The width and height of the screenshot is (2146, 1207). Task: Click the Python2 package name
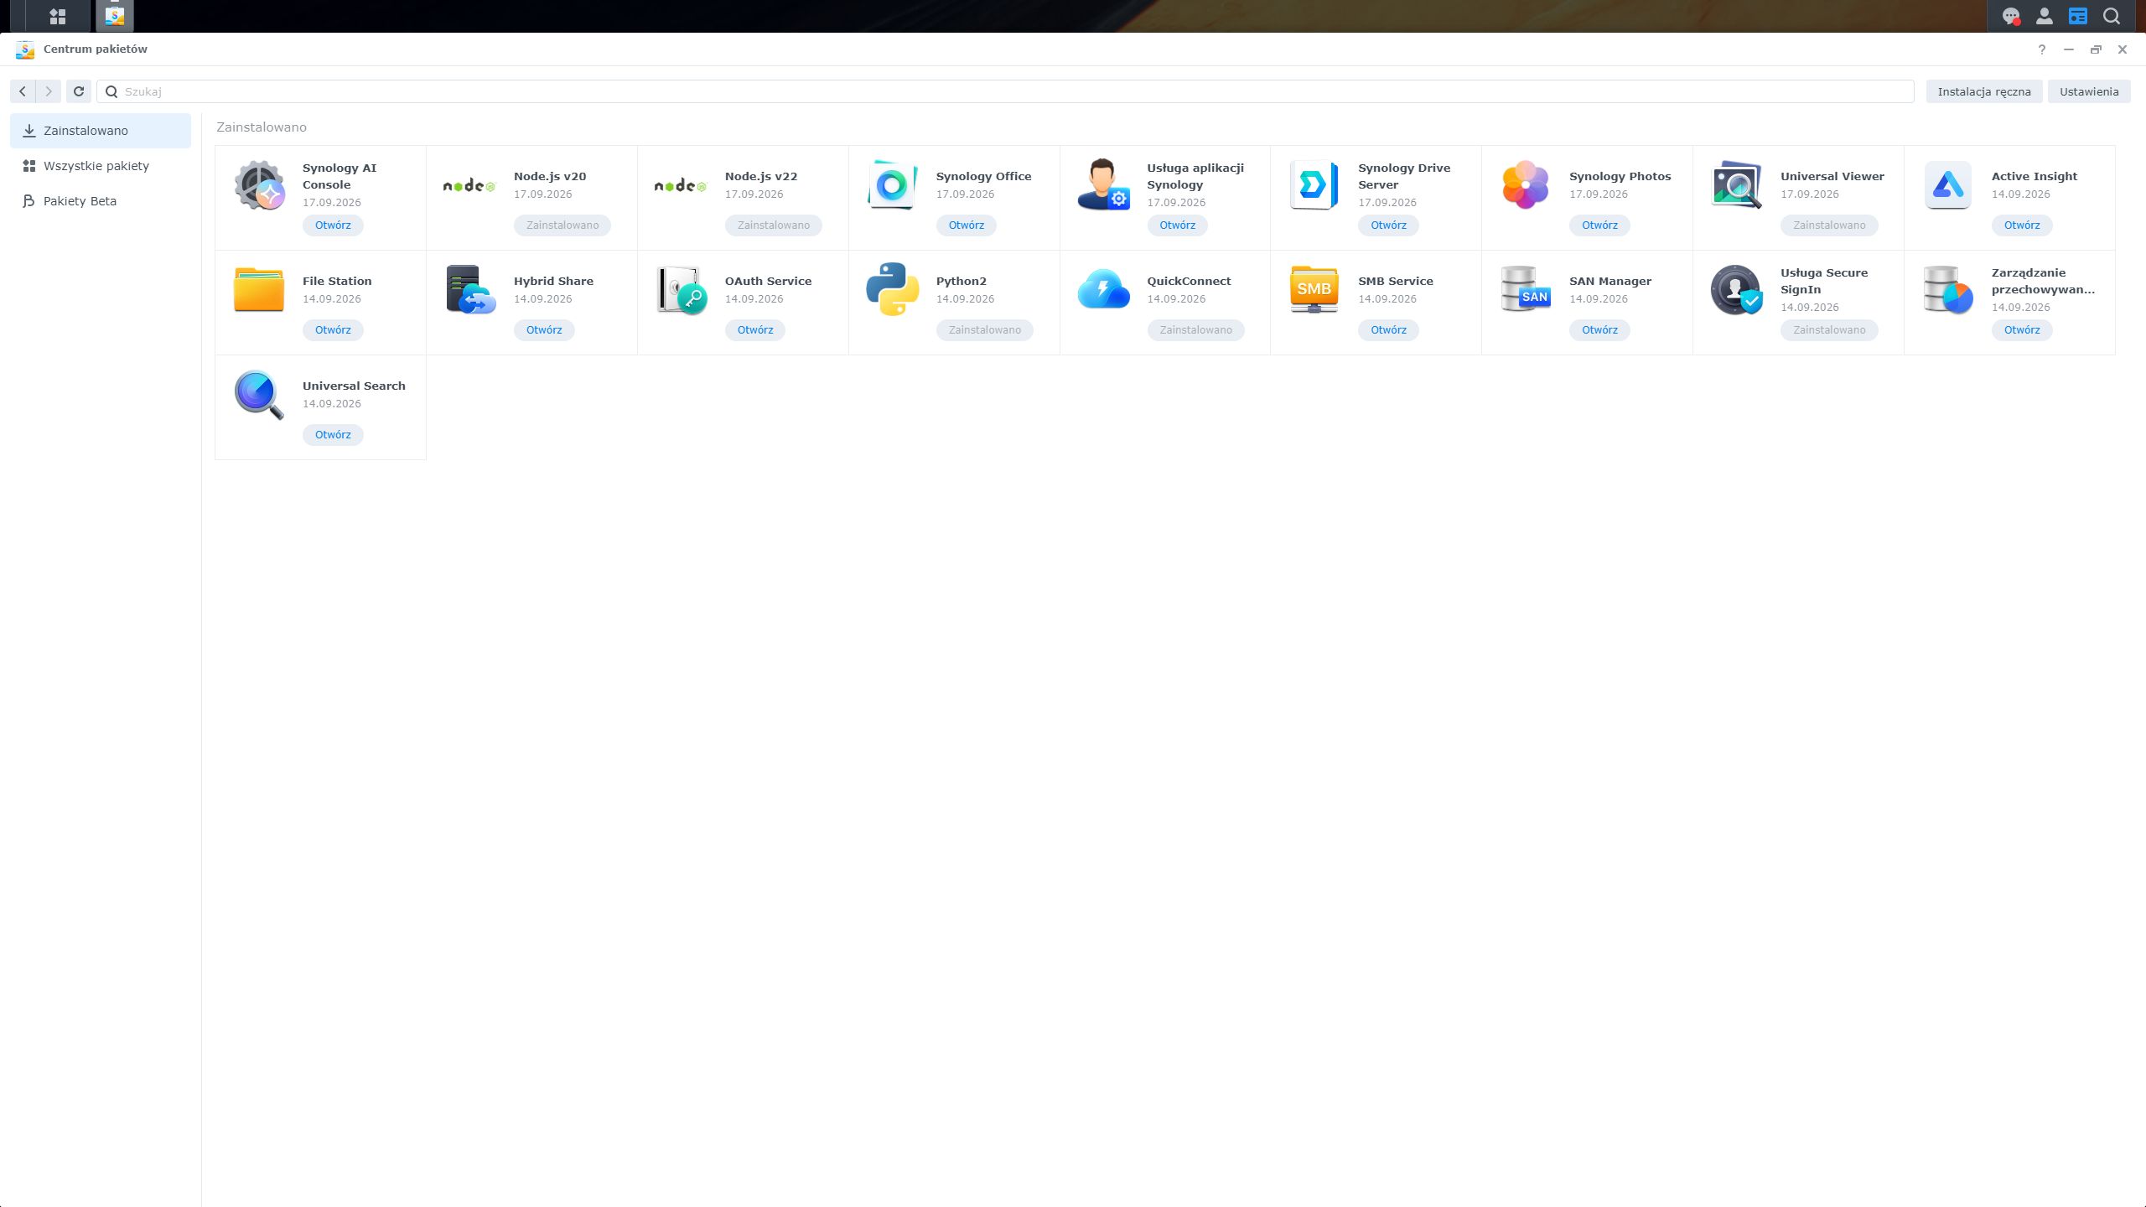(962, 282)
